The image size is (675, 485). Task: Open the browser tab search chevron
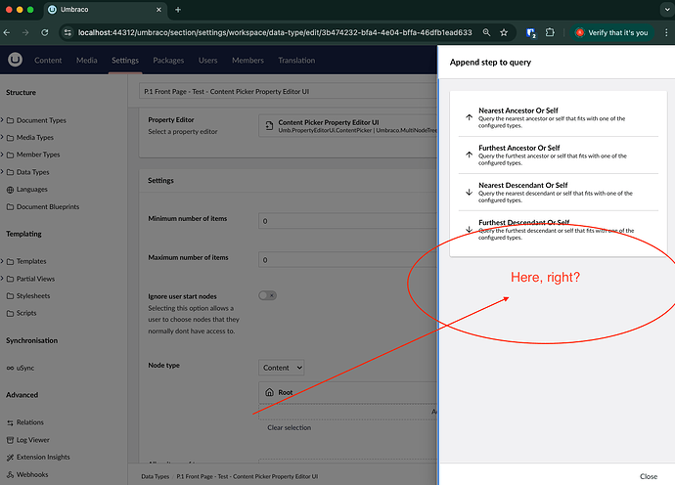pos(667,10)
